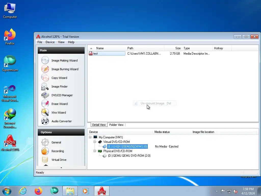Open the Device menu
Screen dimensions: 261x196
click(50, 42)
